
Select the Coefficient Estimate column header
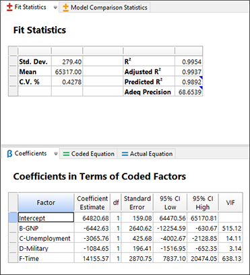(92, 202)
